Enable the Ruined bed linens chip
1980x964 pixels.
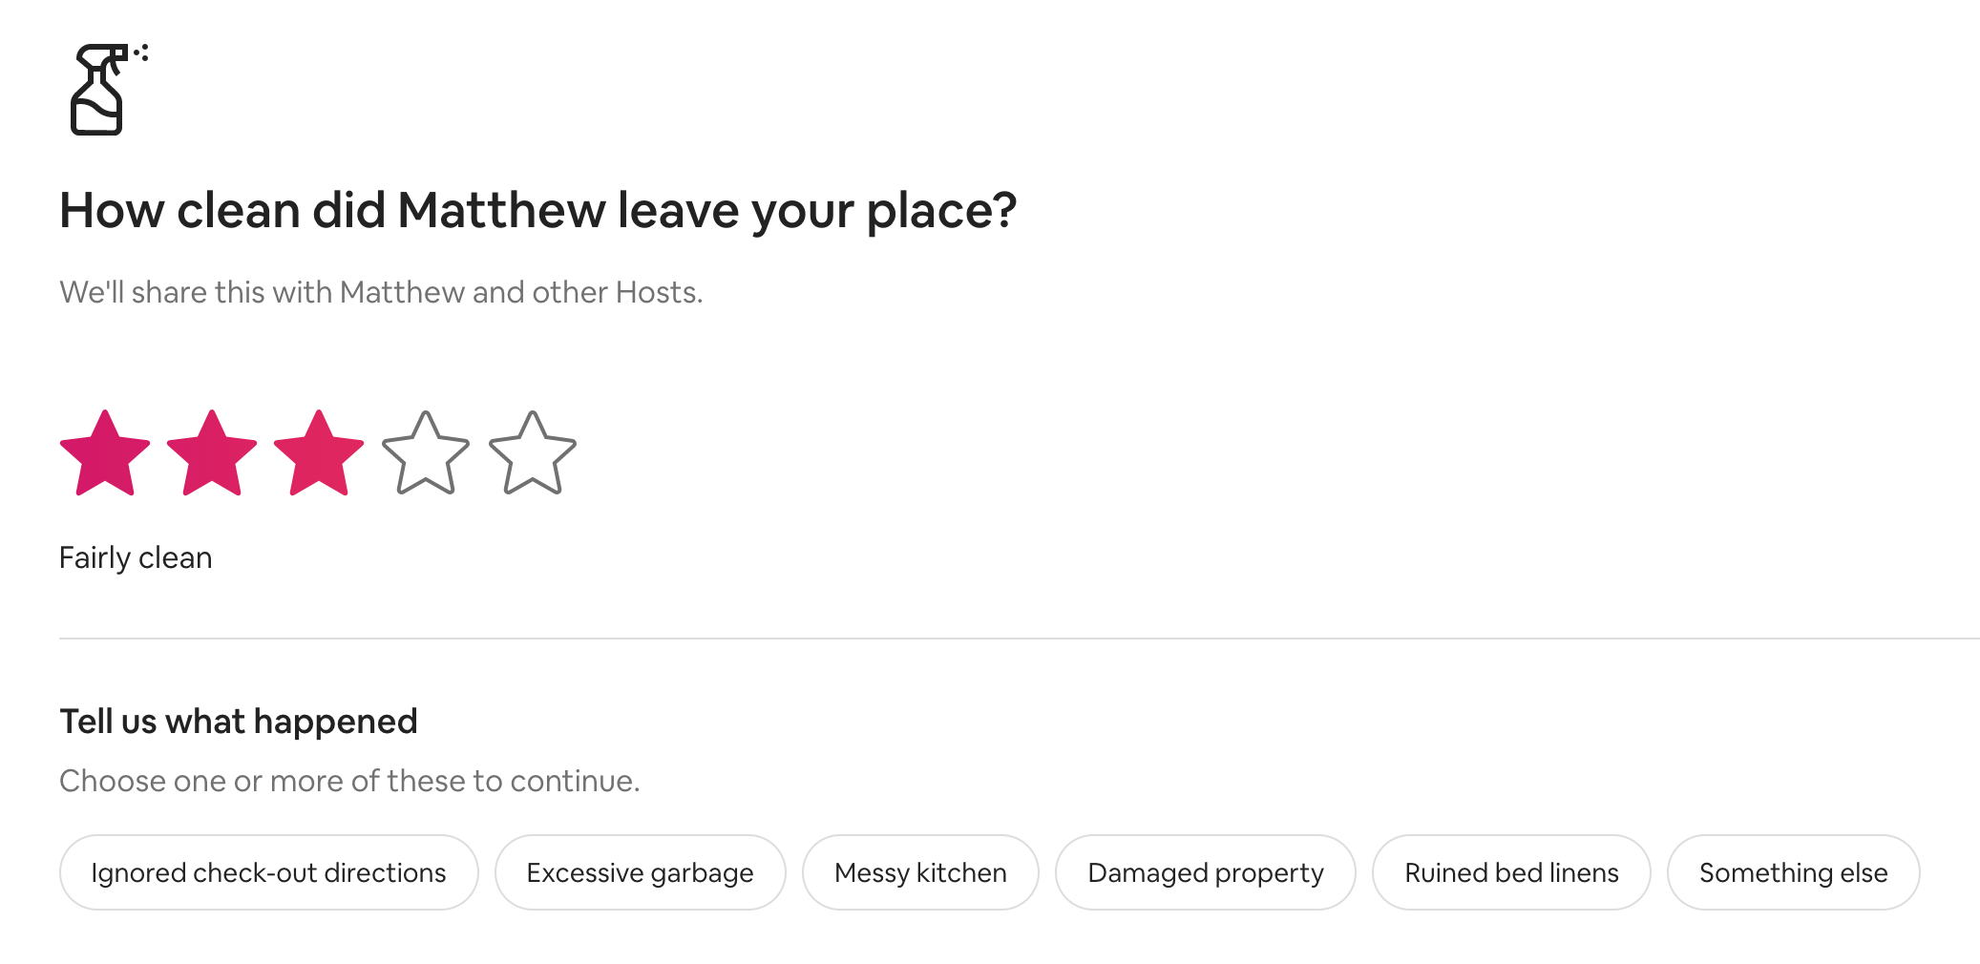1511,872
